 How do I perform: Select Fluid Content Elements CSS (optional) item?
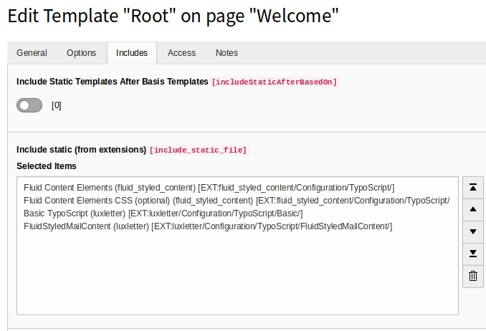tap(237, 201)
